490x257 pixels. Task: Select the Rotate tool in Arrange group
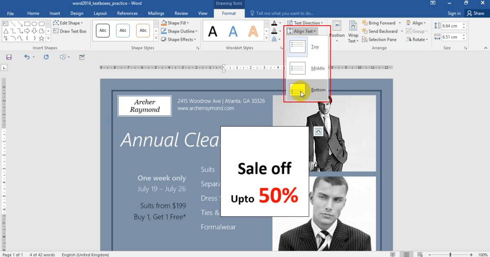pos(417,39)
